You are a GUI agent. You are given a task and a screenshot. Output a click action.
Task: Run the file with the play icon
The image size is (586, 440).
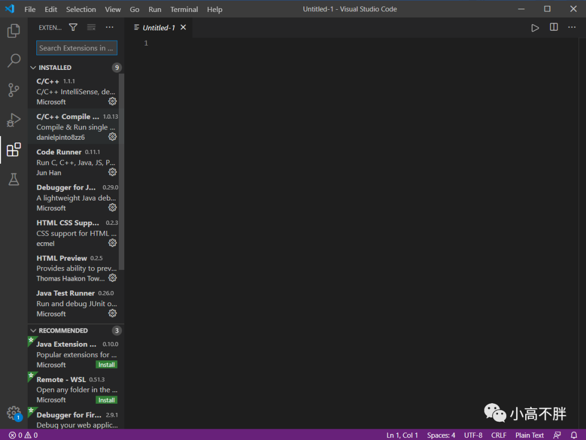pyautogui.click(x=535, y=28)
